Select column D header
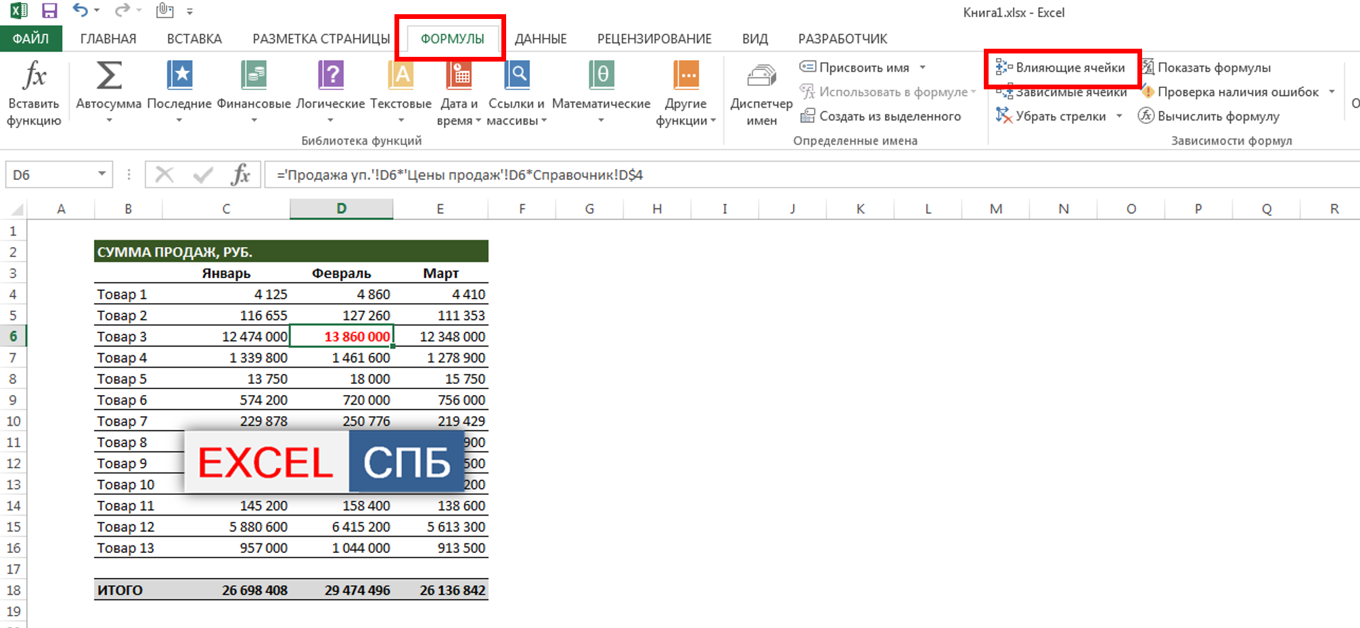The width and height of the screenshot is (1360, 628). 341,209
